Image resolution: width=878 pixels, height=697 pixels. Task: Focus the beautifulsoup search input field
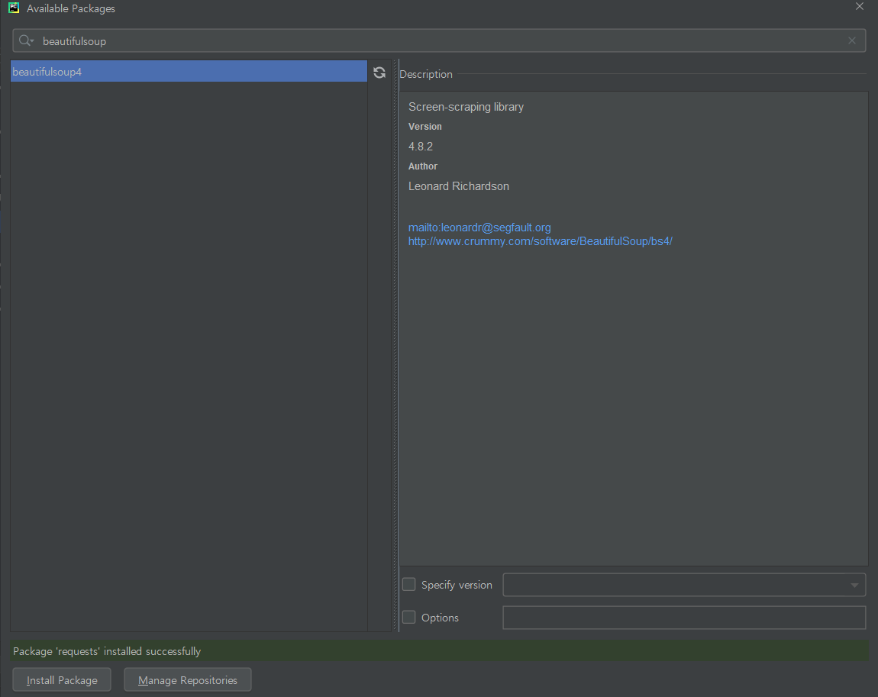[439, 41]
